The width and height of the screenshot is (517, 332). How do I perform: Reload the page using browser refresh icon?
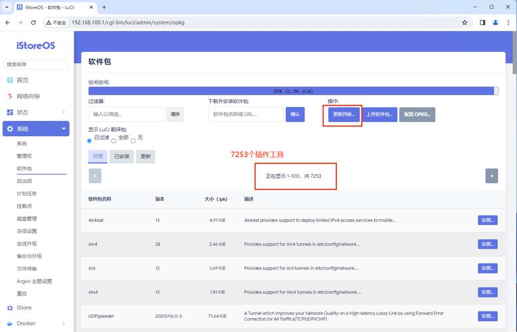tap(35, 22)
